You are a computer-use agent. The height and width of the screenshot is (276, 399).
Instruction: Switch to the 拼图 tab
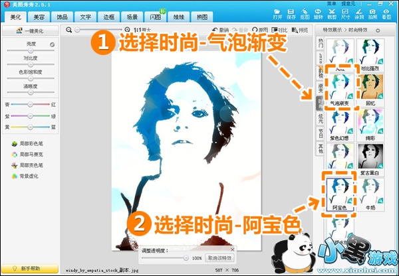pyautogui.click(x=202, y=17)
